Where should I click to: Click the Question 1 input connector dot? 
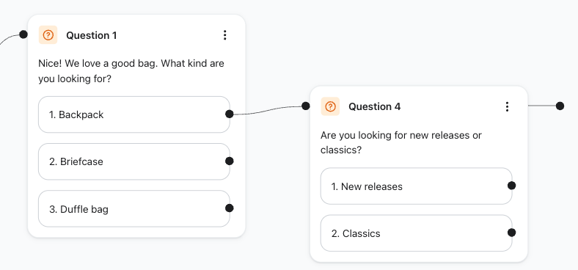coord(23,34)
